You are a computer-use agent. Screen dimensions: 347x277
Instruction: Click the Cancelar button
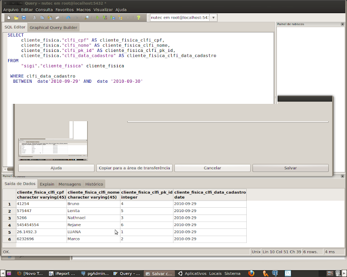pos(213,168)
